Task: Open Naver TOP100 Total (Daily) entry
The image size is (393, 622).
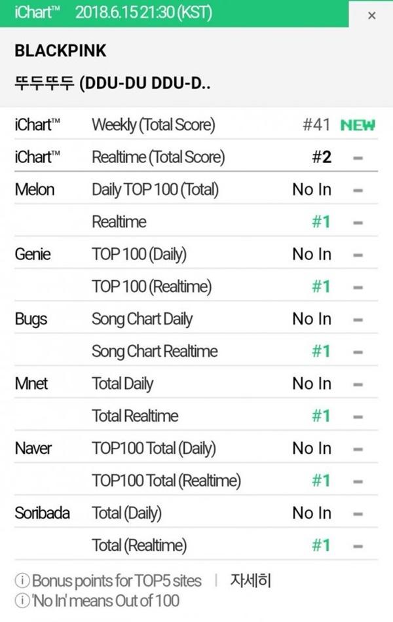Action: pyautogui.click(x=153, y=448)
